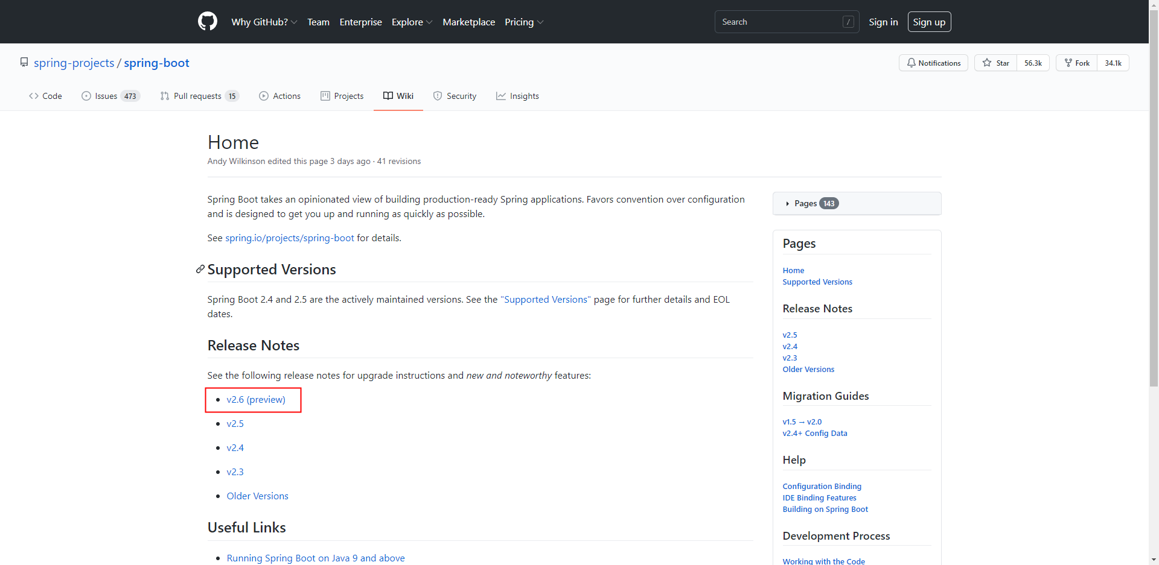Screen dimensions: 1159x565
Task: Click the Notifications button
Action: 933,63
